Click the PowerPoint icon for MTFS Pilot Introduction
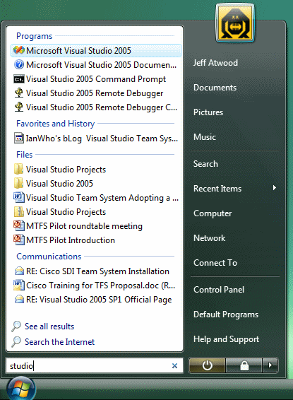The height and width of the screenshot is (400, 293). click(19, 240)
